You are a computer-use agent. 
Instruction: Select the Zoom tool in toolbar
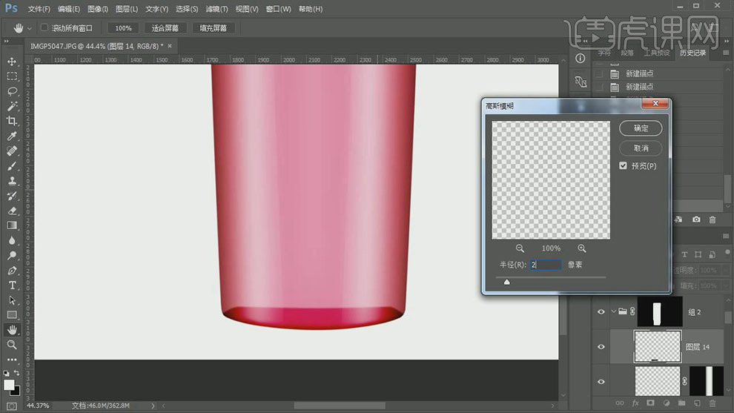coord(12,345)
